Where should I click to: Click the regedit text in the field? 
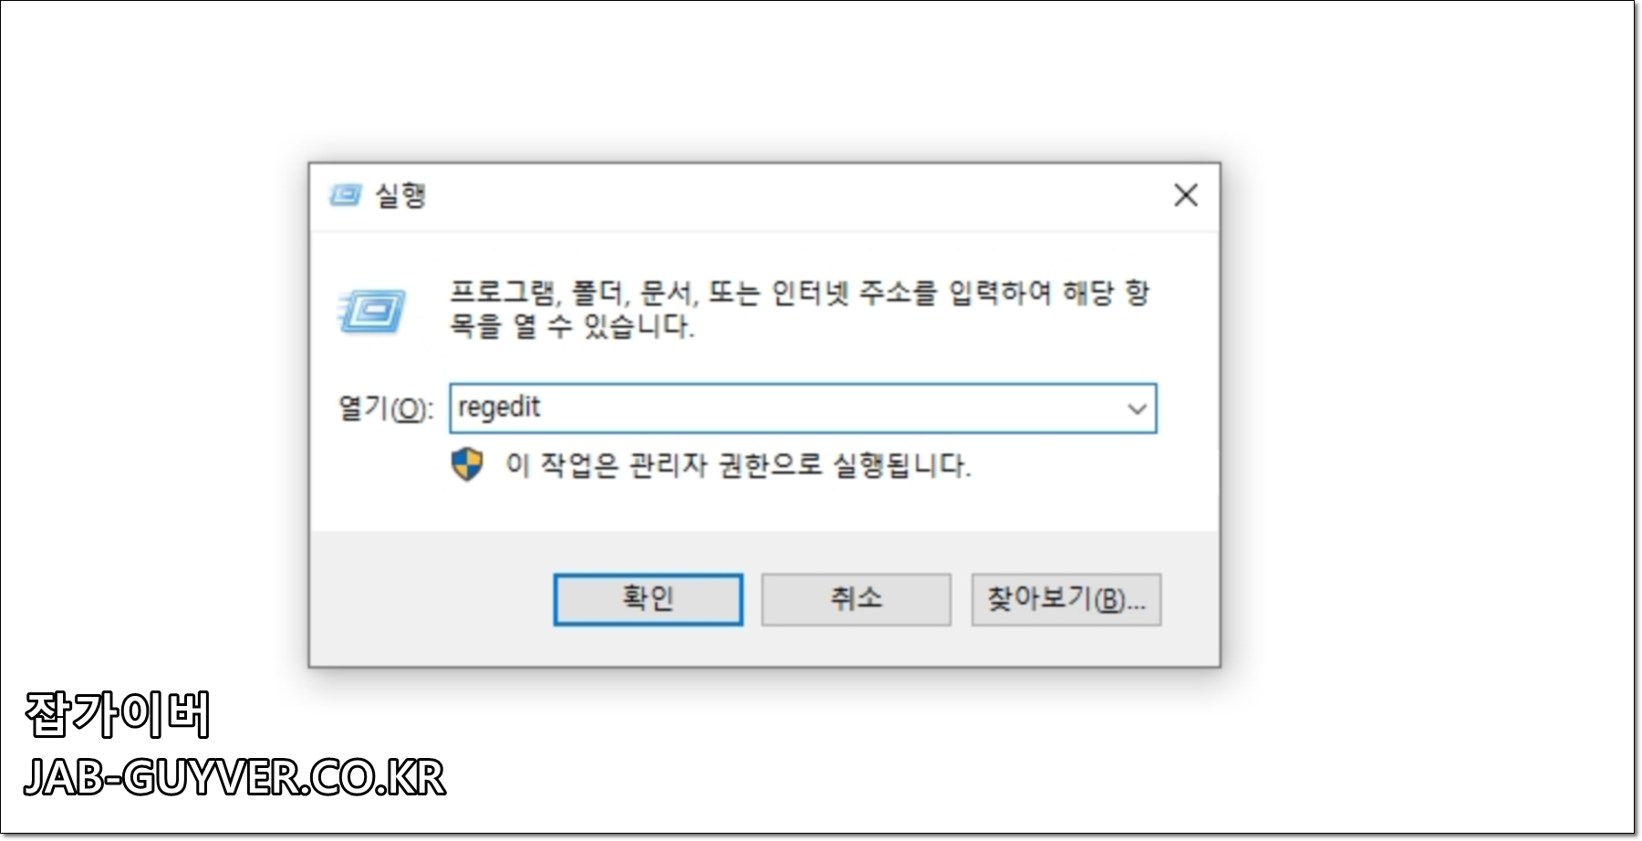point(499,408)
